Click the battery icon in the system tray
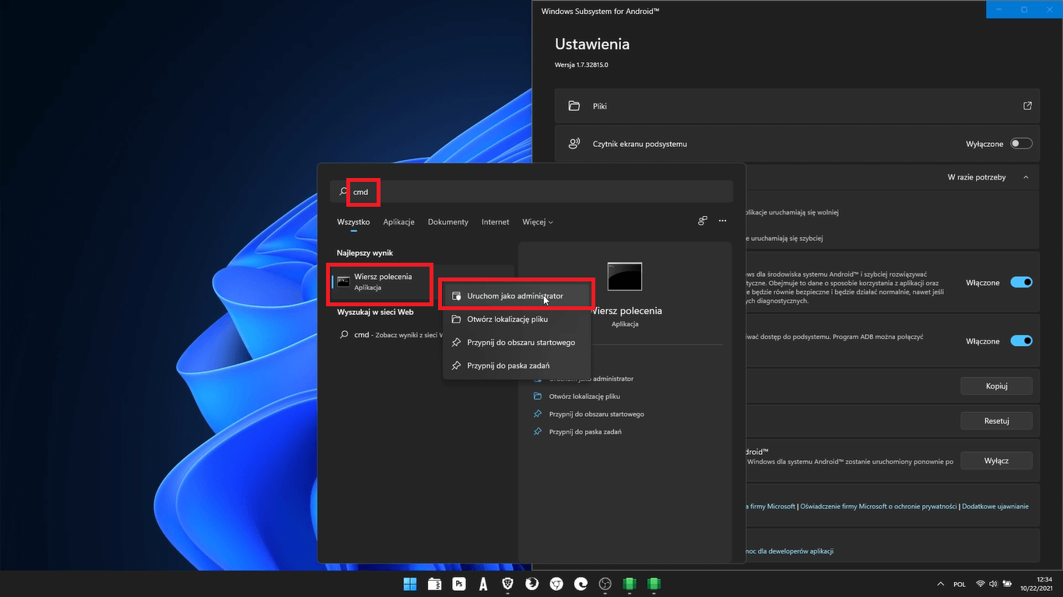 1008,584
